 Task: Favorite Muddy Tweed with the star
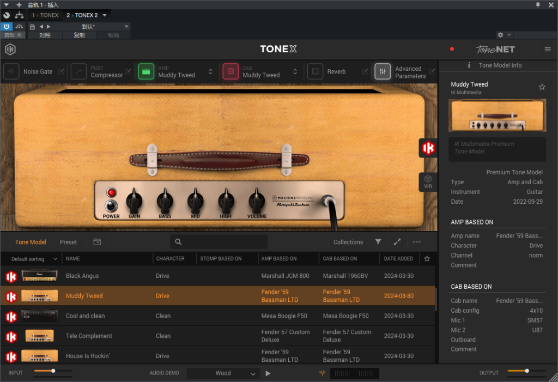click(542, 87)
